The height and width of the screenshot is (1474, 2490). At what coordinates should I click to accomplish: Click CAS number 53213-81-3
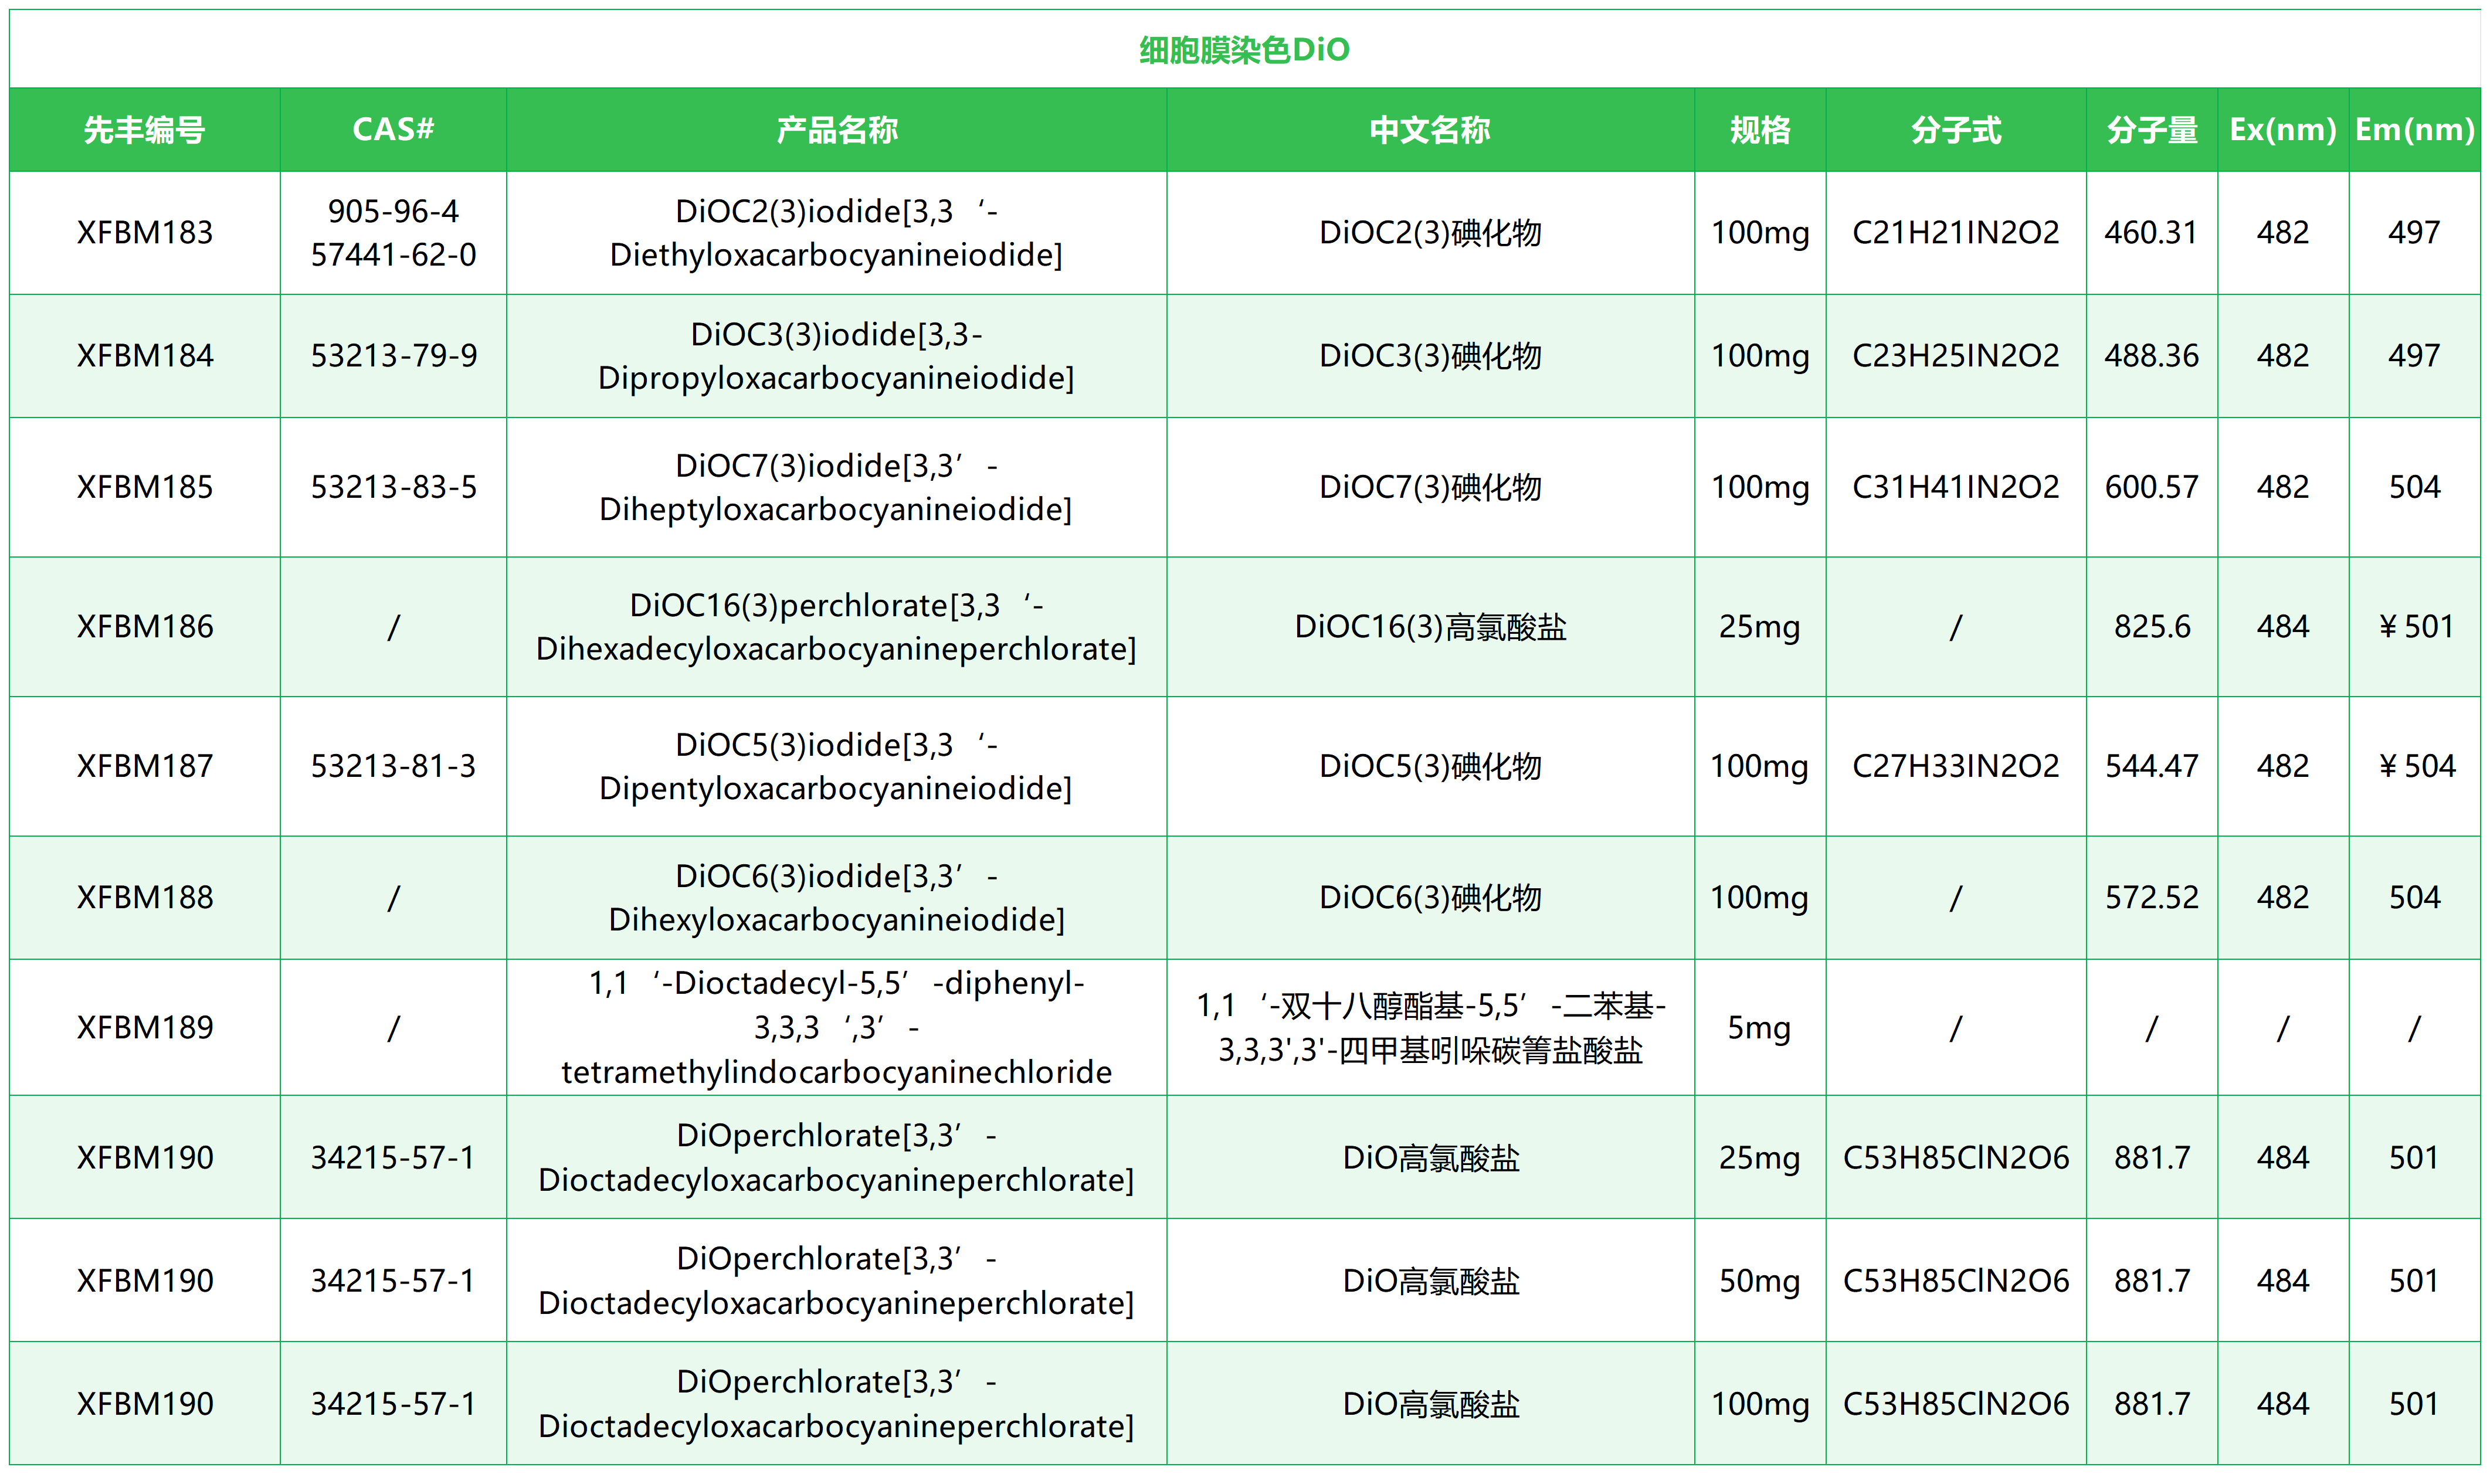[393, 766]
